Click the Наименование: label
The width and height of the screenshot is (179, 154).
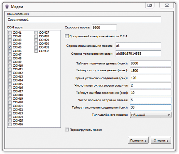18,14
